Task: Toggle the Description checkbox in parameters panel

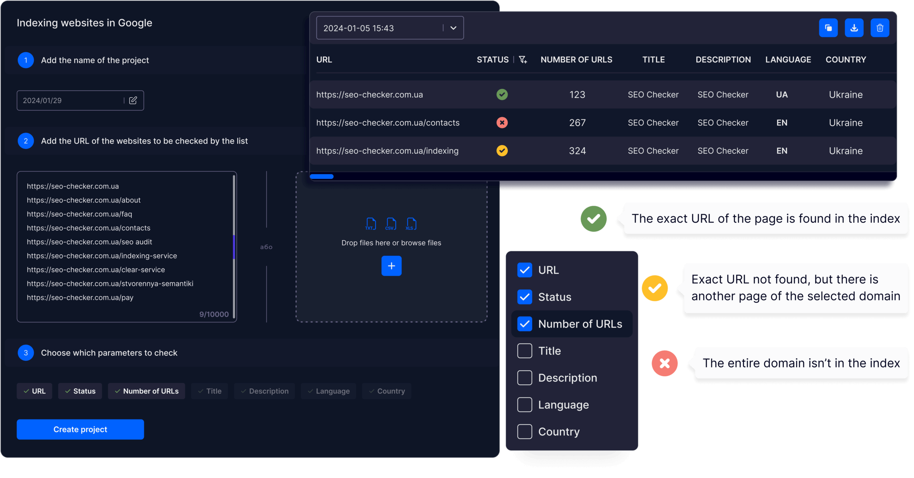Action: [x=524, y=378]
